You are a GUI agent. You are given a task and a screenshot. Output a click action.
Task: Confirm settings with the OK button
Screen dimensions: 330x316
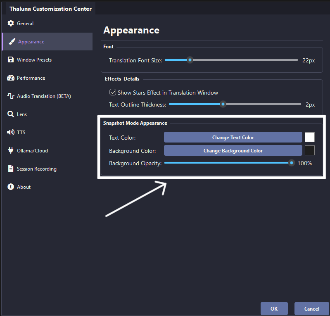pos(274,309)
